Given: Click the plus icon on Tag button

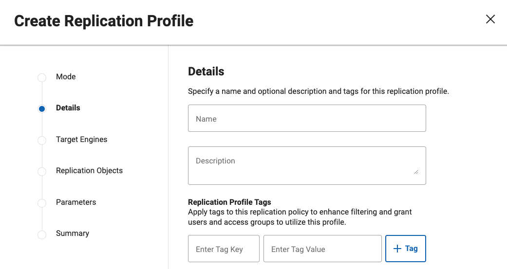Looking at the screenshot, I should click(x=397, y=249).
